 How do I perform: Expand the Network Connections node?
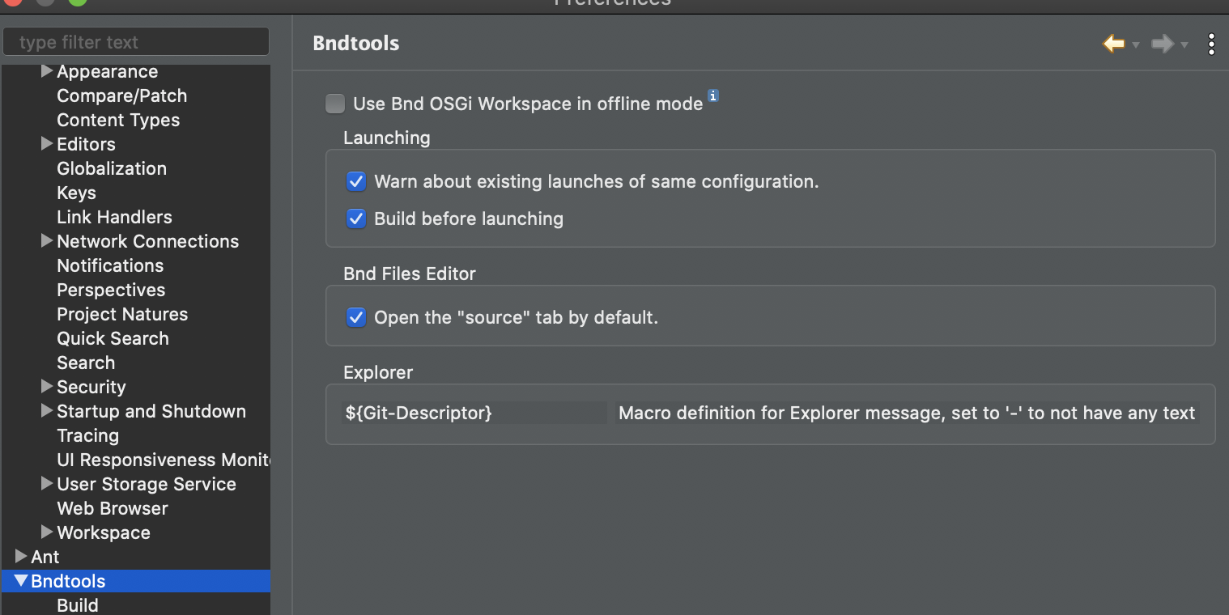46,241
